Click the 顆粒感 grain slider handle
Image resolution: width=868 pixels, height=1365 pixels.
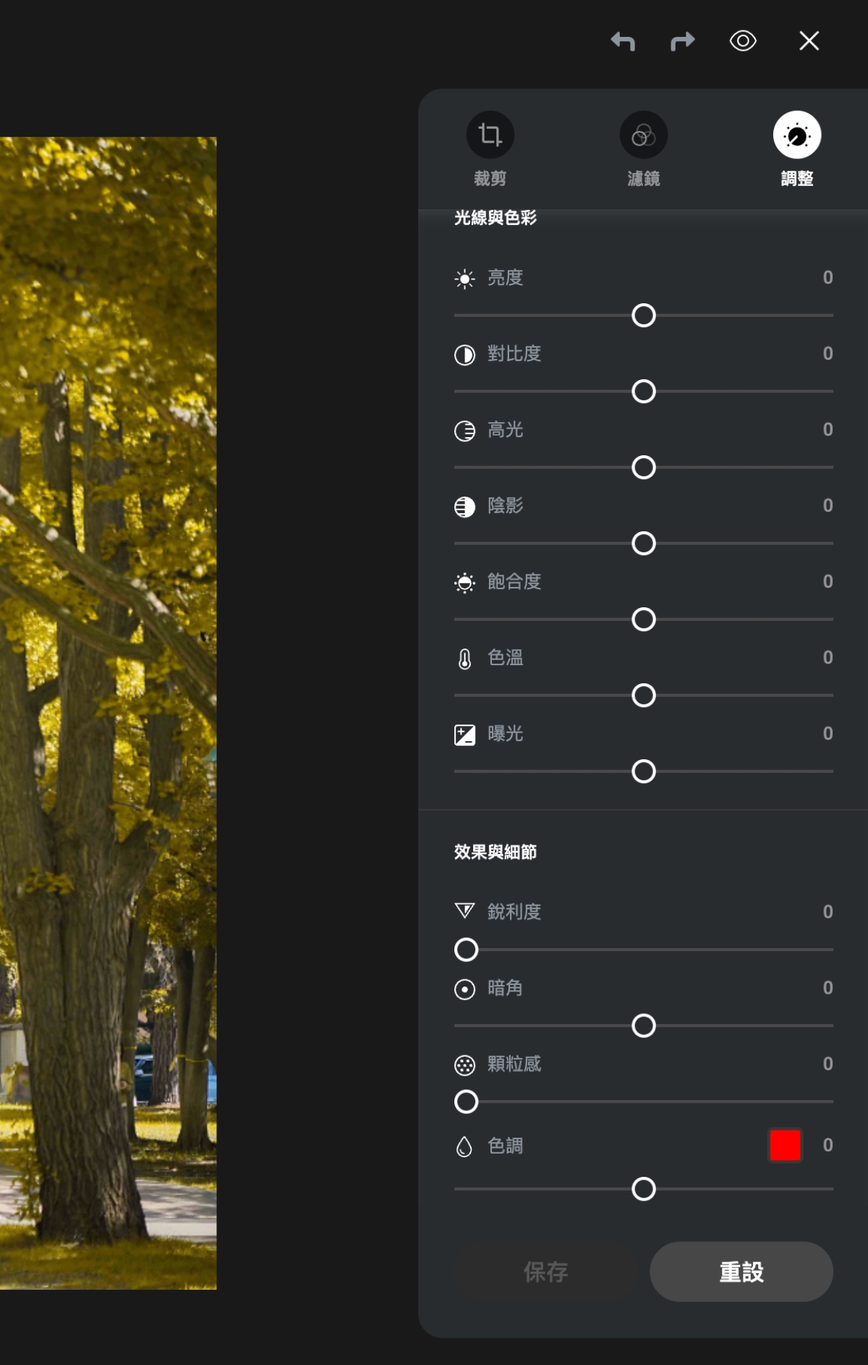[x=466, y=1102]
